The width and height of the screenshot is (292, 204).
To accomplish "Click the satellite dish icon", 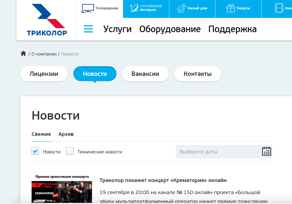I will click(134, 8).
